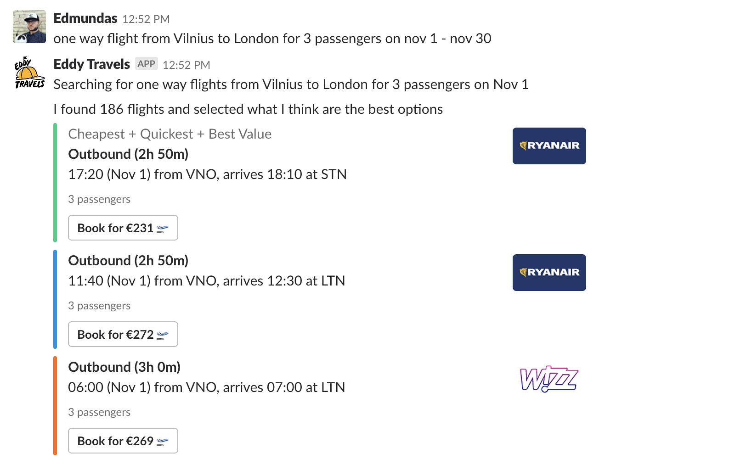Click Edmundas's profile picture
Screen dimensions: 735x459
click(x=28, y=26)
